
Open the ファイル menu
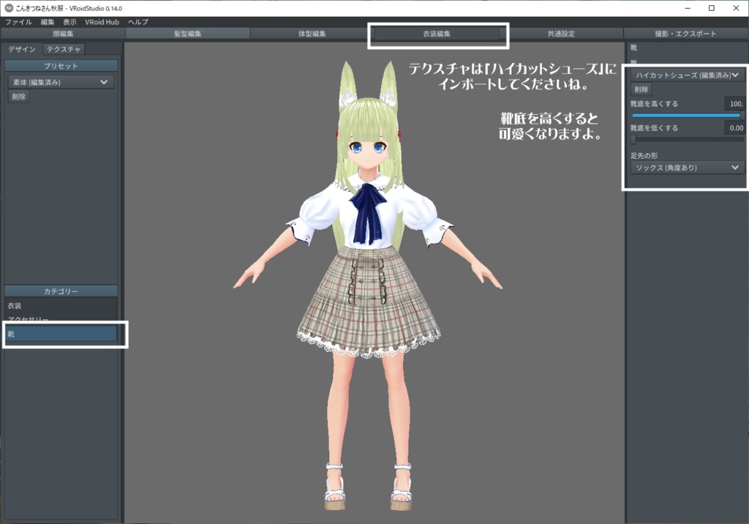click(x=18, y=21)
